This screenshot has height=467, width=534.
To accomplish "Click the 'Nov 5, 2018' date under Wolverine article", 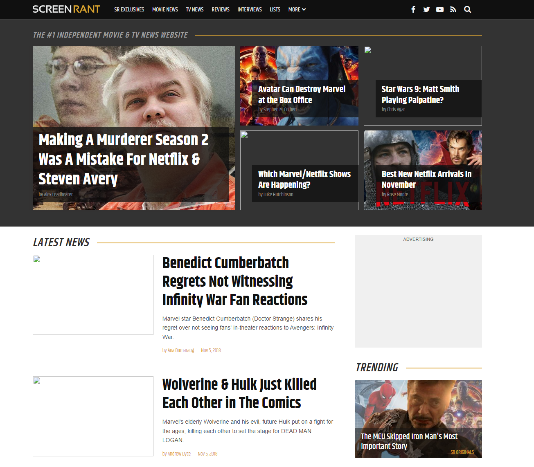I will click(207, 454).
